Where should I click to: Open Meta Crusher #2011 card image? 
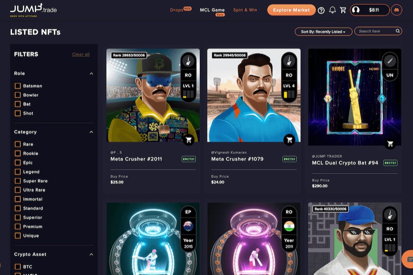click(x=153, y=95)
